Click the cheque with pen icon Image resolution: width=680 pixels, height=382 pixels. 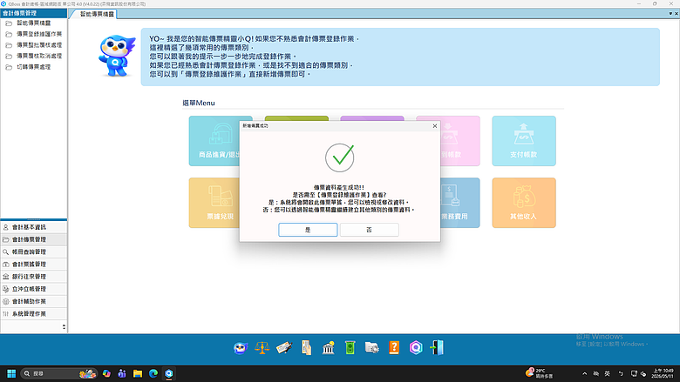(x=284, y=348)
